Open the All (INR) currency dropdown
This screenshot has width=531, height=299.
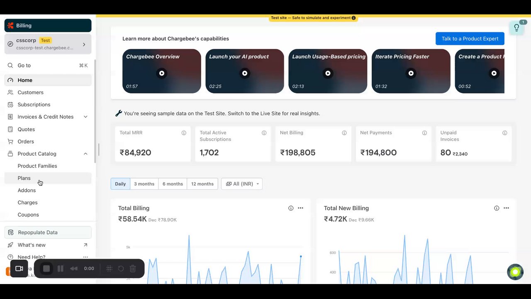click(242, 184)
